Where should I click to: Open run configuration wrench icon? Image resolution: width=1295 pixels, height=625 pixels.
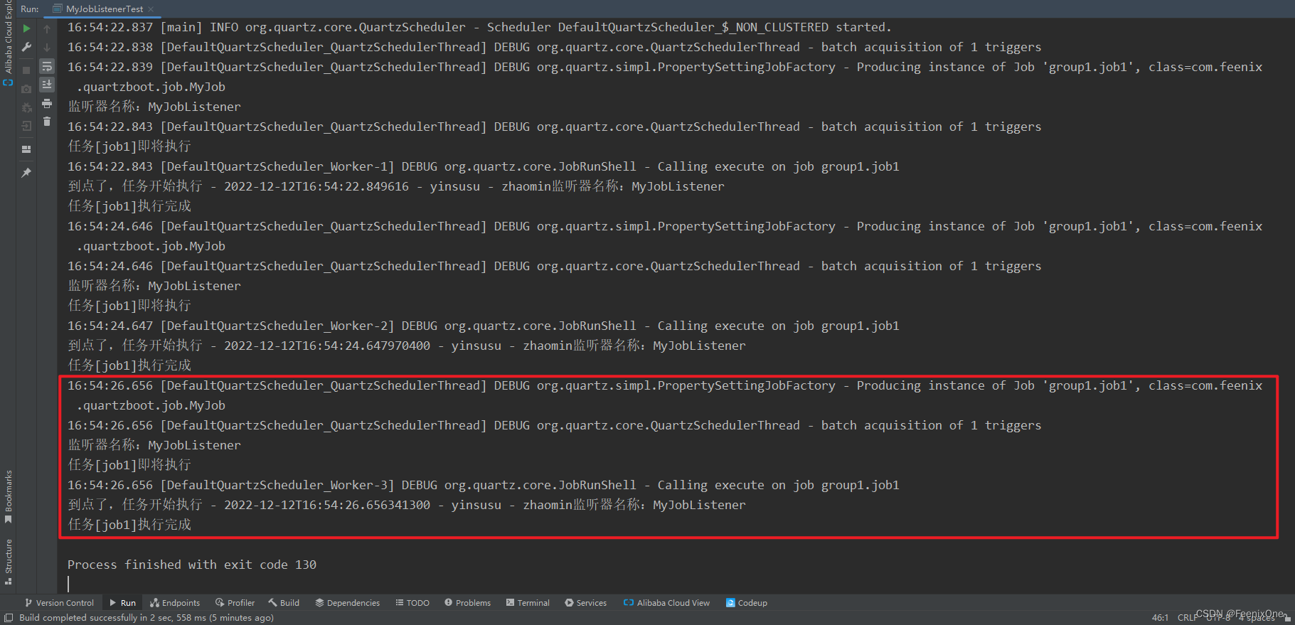coord(26,47)
